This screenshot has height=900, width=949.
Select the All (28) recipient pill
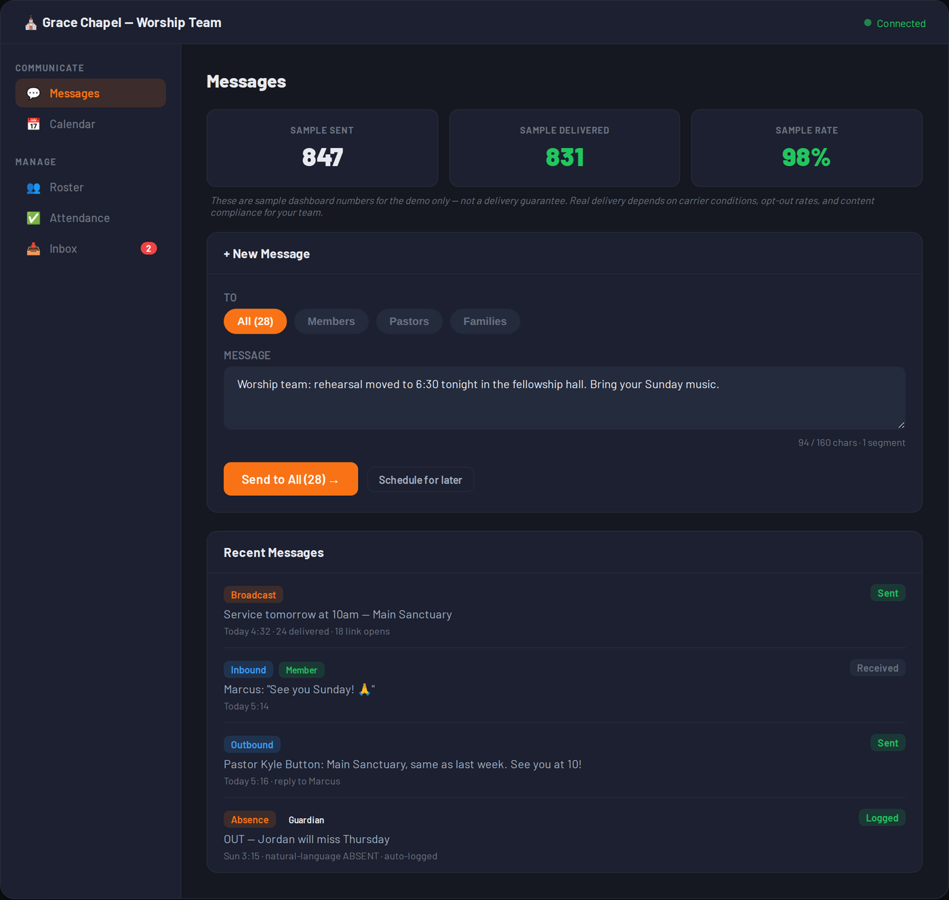[255, 321]
